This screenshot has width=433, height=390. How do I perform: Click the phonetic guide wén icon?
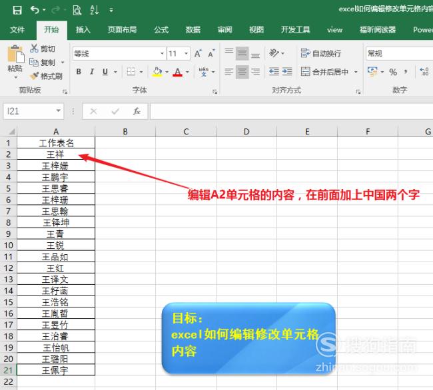(204, 72)
